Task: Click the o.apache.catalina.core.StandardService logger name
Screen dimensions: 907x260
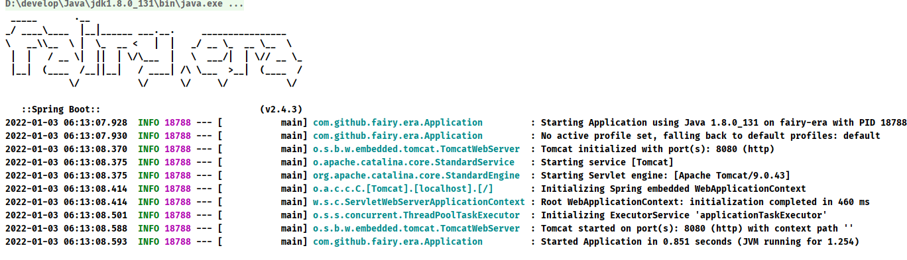Action: click(414, 162)
